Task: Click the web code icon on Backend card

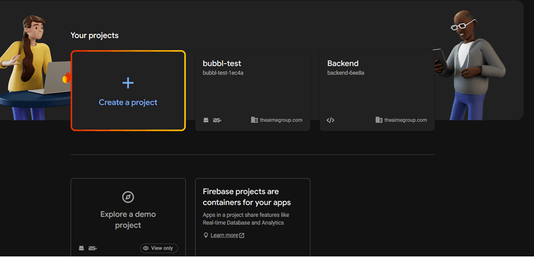Action: [x=330, y=120]
